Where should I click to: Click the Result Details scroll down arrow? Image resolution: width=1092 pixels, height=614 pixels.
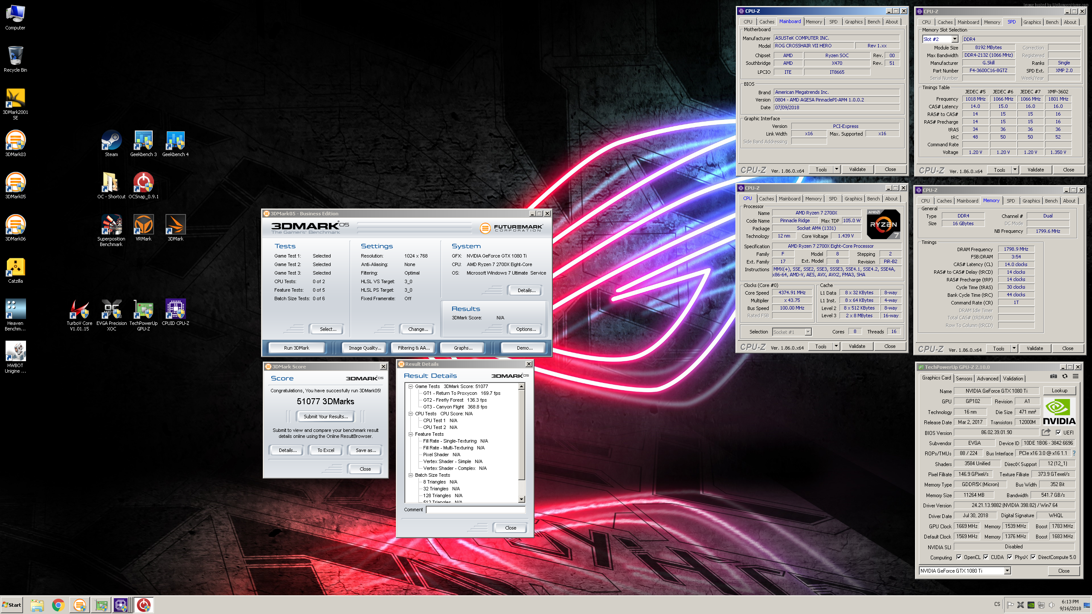(521, 499)
